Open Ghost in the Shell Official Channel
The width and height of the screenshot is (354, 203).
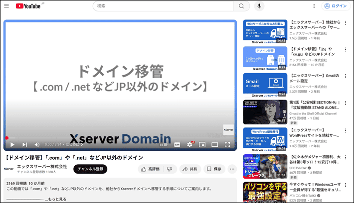tap(313, 113)
